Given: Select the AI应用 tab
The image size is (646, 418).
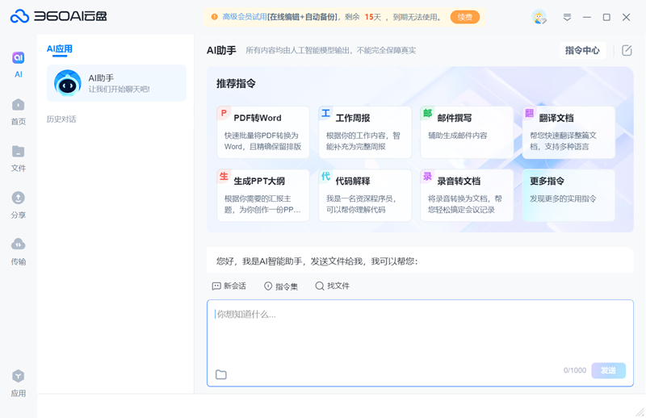Looking at the screenshot, I should pyautogui.click(x=59, y=49).
